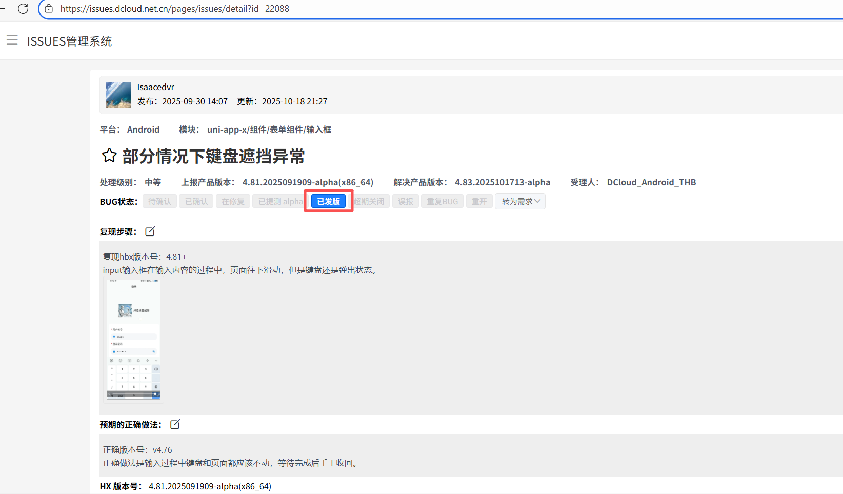The image size is (843, 494).
Task: Set bug status to 已确认
Action: point(196,201)
